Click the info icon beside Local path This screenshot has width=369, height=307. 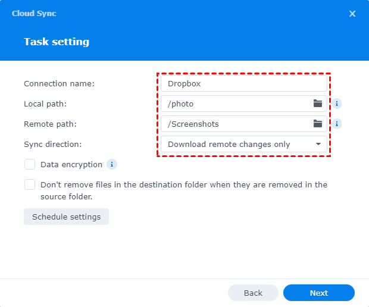[x=337, y=104]
